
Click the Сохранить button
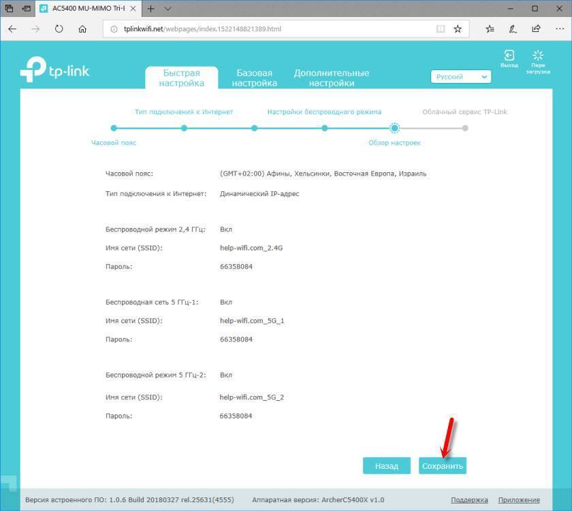443,466
